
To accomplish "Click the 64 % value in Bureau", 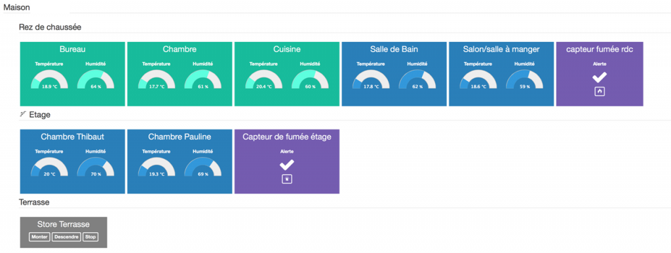I will tap(96, 86).
